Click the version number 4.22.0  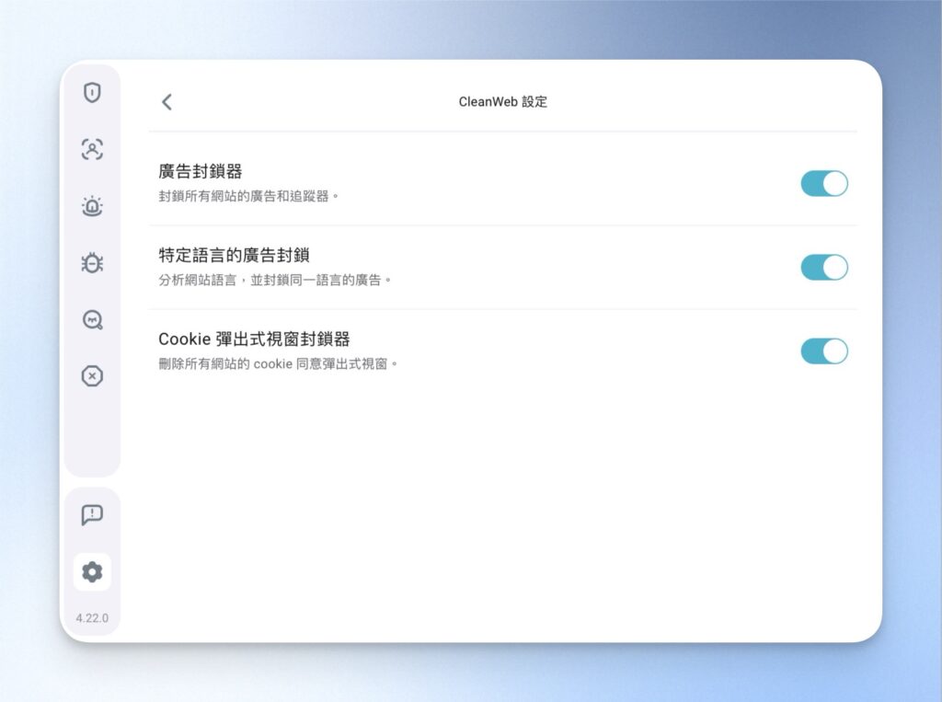(92, 618)
